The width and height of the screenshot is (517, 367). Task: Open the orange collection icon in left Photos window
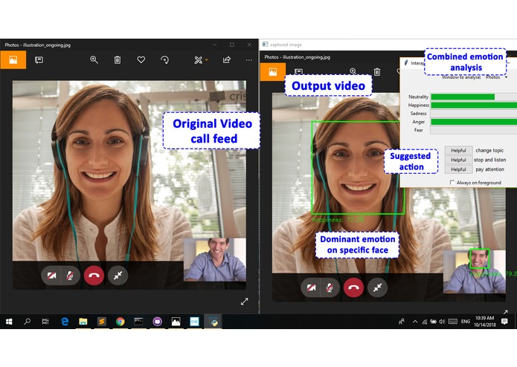(x=13, y=59)
